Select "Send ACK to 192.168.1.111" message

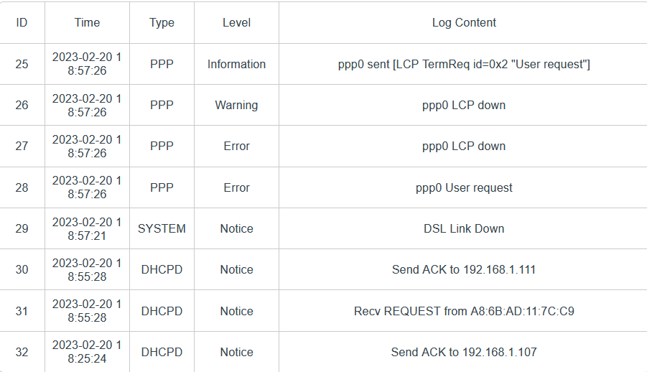tap(463, 269)
